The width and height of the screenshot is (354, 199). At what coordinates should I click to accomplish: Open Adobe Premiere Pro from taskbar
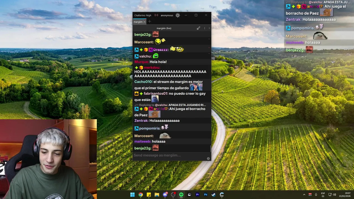(197, 195)
